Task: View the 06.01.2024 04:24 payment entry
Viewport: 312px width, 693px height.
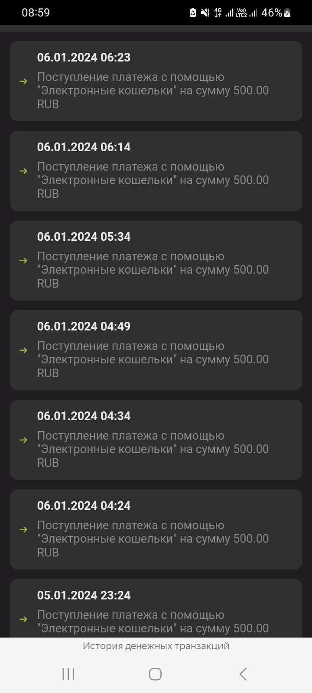Action: pyautogui.click(x=156, y=529)
